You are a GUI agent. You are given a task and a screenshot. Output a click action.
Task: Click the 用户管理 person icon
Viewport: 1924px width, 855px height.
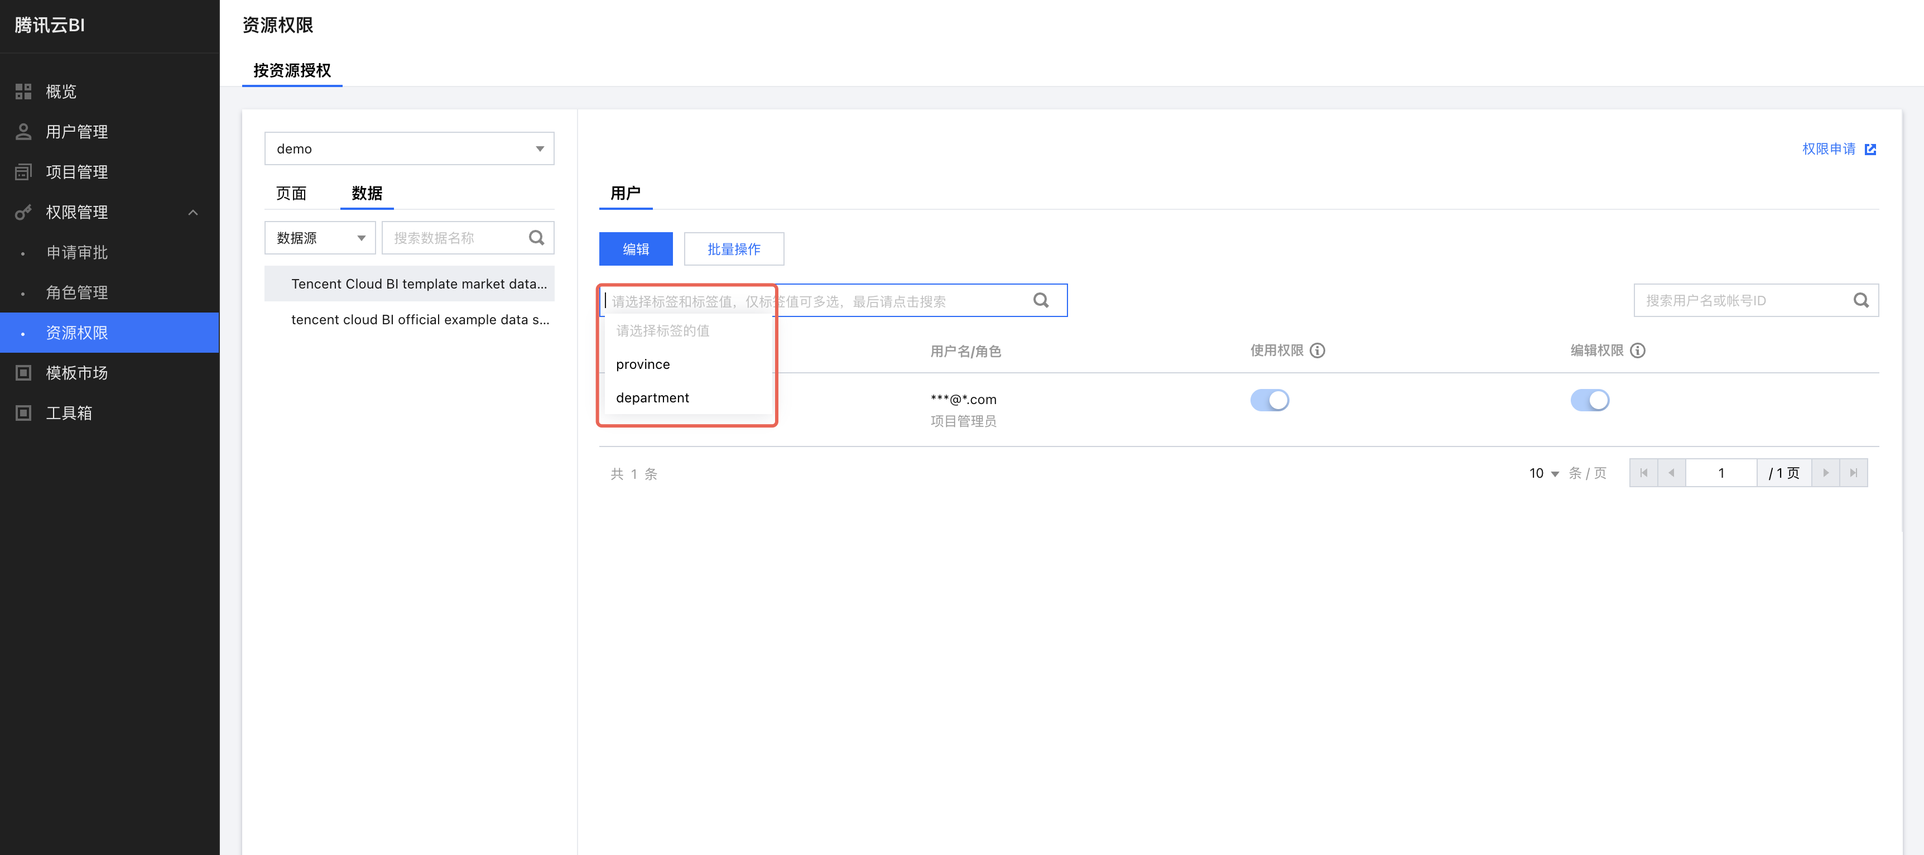pyautogui.click(x=23, y=131)
